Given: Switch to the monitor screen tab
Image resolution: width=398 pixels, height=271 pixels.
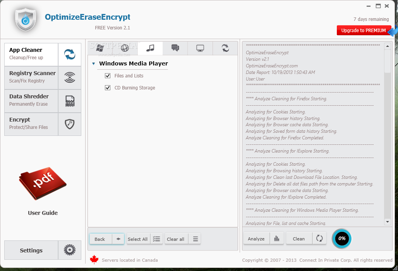Looking at the screenshot, I should click(x=200, y=48).
